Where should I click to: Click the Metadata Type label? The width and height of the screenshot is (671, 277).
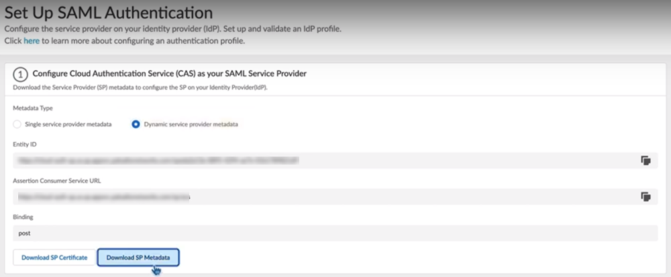point(34,108)
